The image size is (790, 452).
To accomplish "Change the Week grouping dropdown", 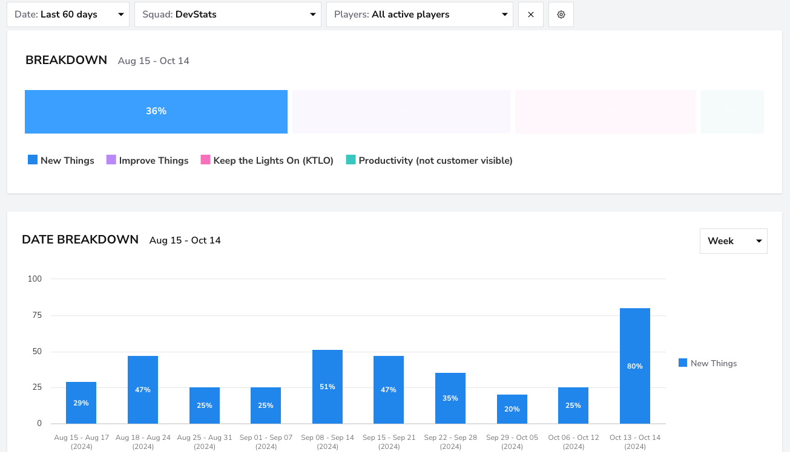I will coord(734,241).
